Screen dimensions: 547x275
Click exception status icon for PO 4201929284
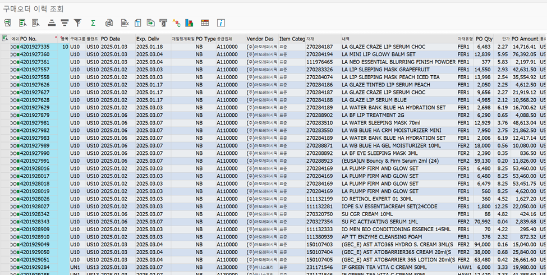tap(15, 267)
